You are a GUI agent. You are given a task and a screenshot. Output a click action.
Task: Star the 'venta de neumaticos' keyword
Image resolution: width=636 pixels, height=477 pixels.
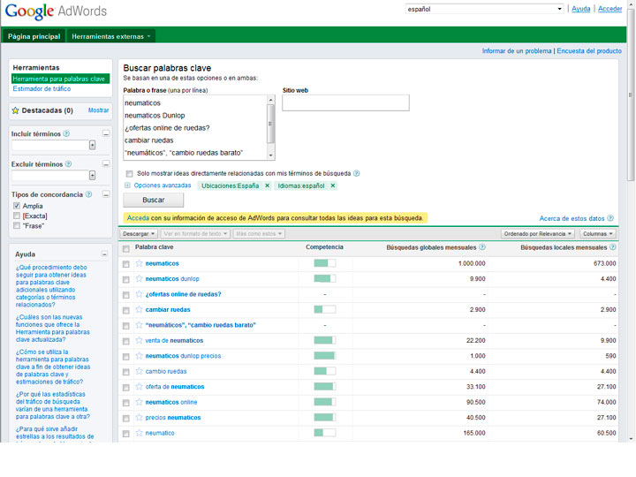pyautogui.click(x=139, y=341)
